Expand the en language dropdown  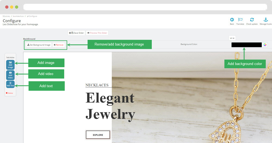click(232, 38)
